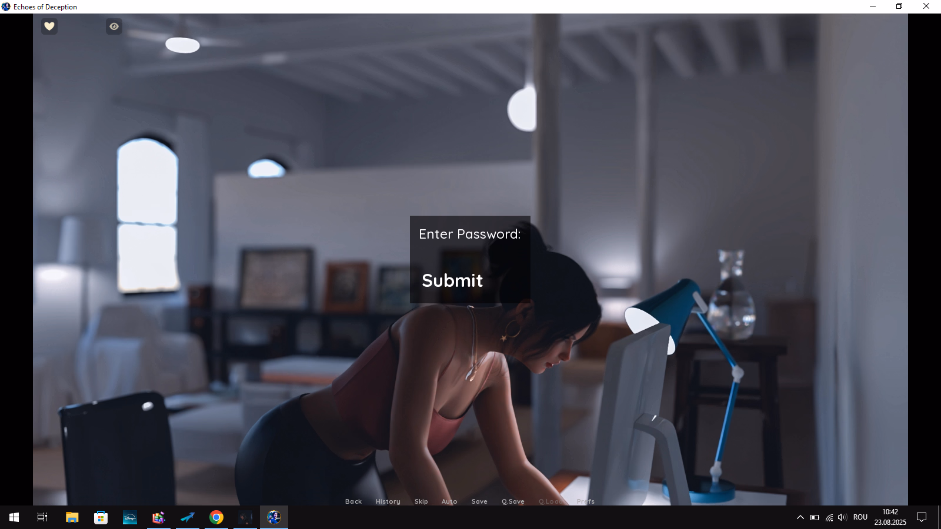
Task: Toggle the eye visibility icon
Action: pos(114,26)
